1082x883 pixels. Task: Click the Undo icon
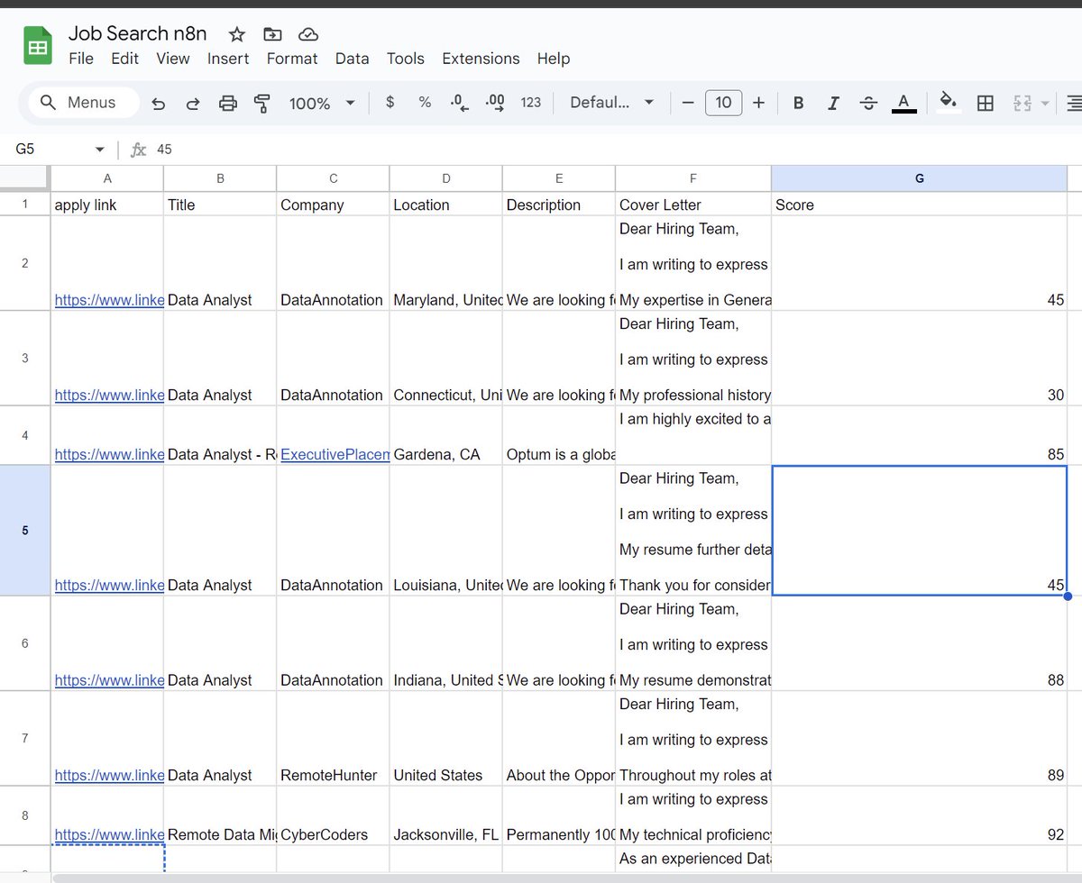coord(159,104)
